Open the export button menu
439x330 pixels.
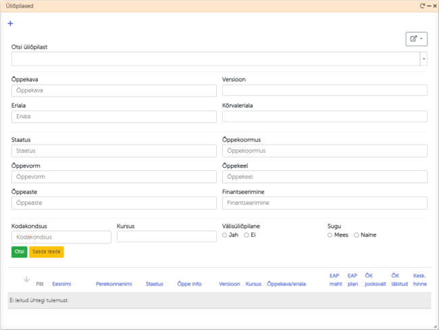(x=416, y=39)
